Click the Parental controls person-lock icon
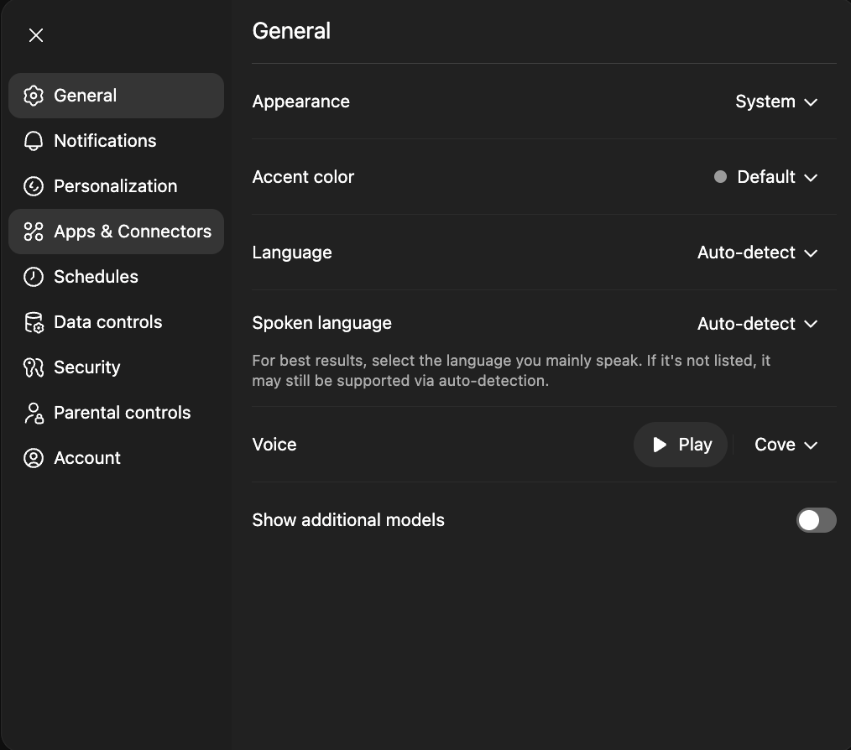851x750 pixels. [x=34, y=413]
